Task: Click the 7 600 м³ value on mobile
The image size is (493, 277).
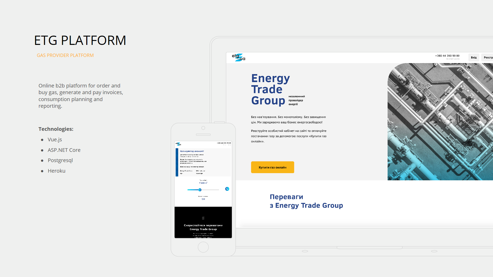Action: point(203,183)
